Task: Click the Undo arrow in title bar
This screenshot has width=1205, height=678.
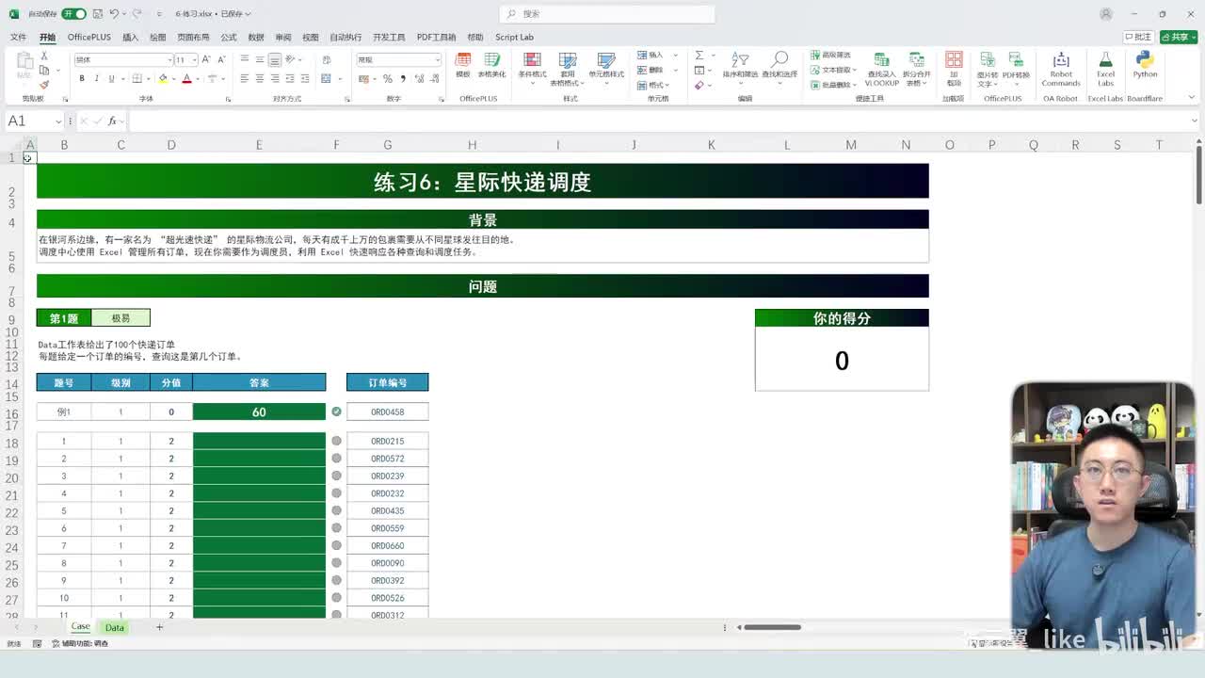Action: point(114,14)
